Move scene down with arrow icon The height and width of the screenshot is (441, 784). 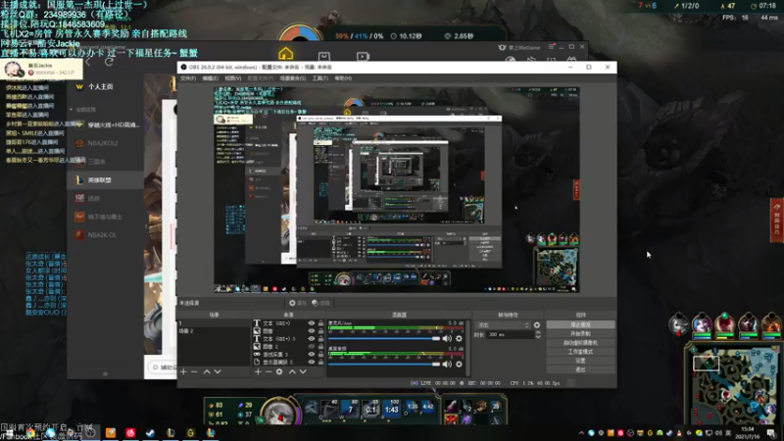pos(218,372)
